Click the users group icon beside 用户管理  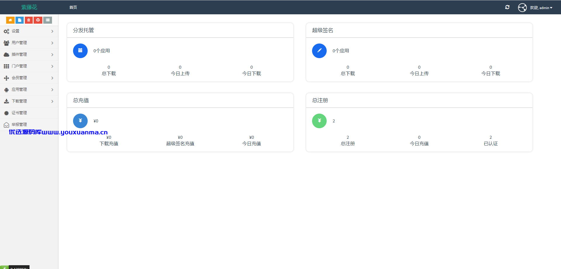click(x=6, y=43)
